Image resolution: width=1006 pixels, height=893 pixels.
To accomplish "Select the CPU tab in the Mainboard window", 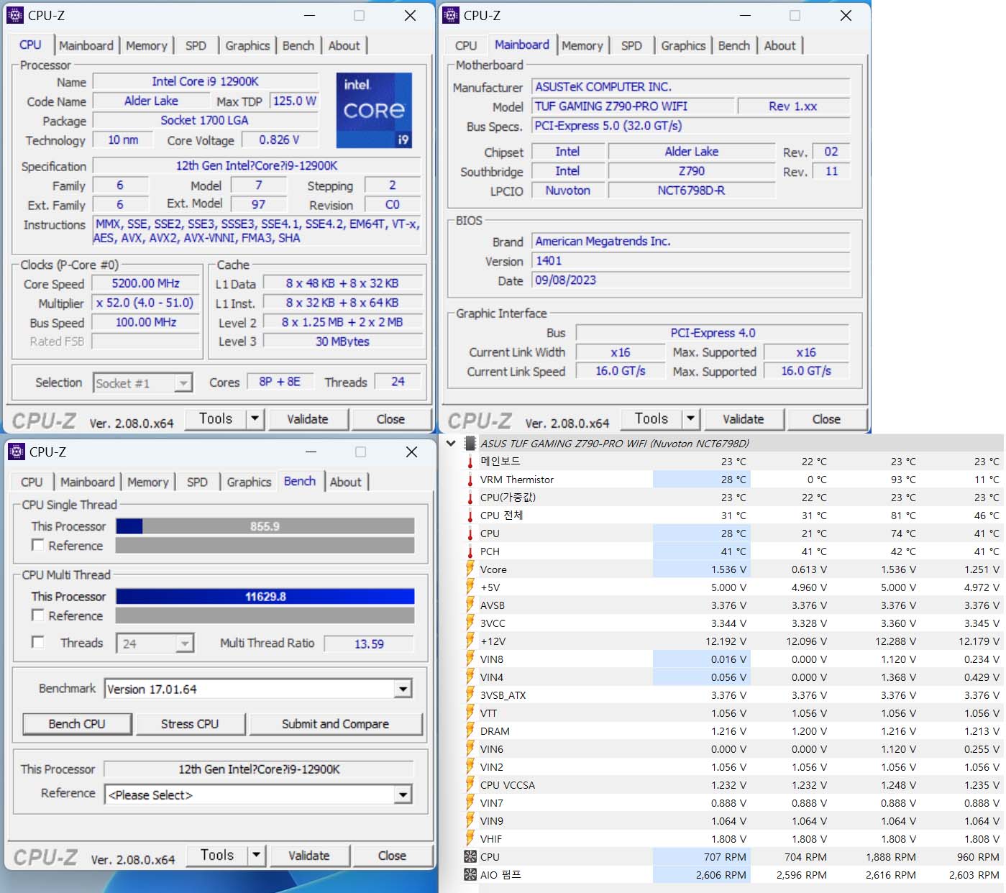I will [466, 45].
